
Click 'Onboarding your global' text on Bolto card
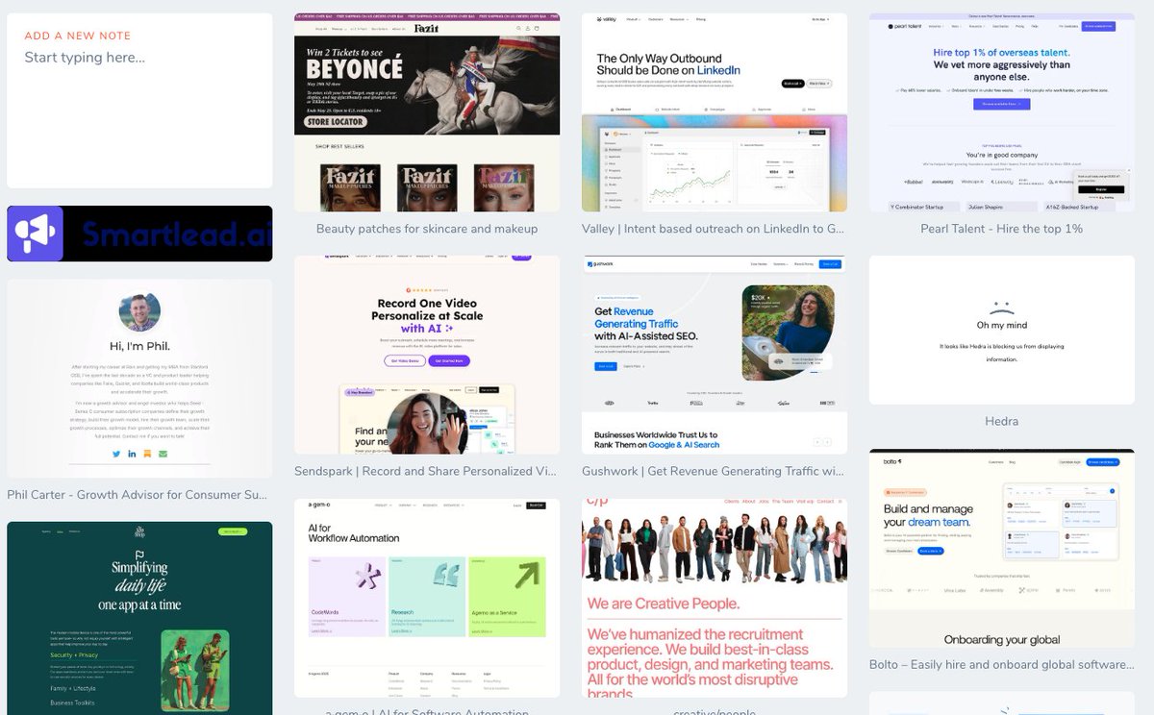(x=1002, y=639)
